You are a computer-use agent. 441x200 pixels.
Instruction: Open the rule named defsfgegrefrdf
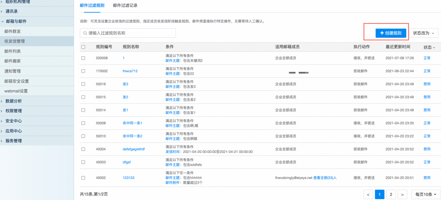tap(133, 149)
